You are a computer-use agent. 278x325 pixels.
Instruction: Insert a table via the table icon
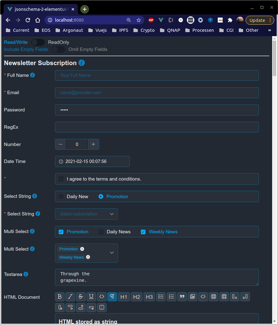[213, 297]
